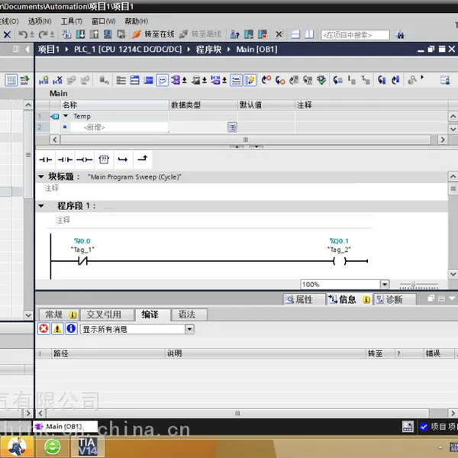This screenshot has height=458, width=458.
Task: Insert an output coil instruction
Action: [x=85, y=160]
